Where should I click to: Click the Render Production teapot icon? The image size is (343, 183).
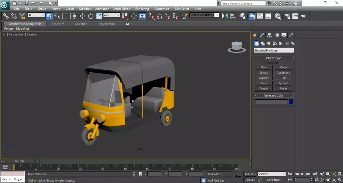click(303, 16)
